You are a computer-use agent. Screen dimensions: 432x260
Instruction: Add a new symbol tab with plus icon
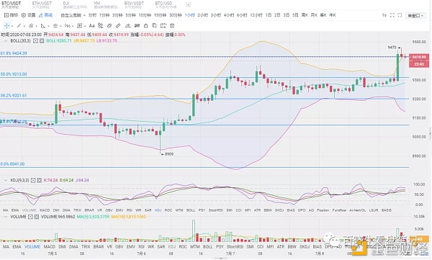[x=188, y=5]
